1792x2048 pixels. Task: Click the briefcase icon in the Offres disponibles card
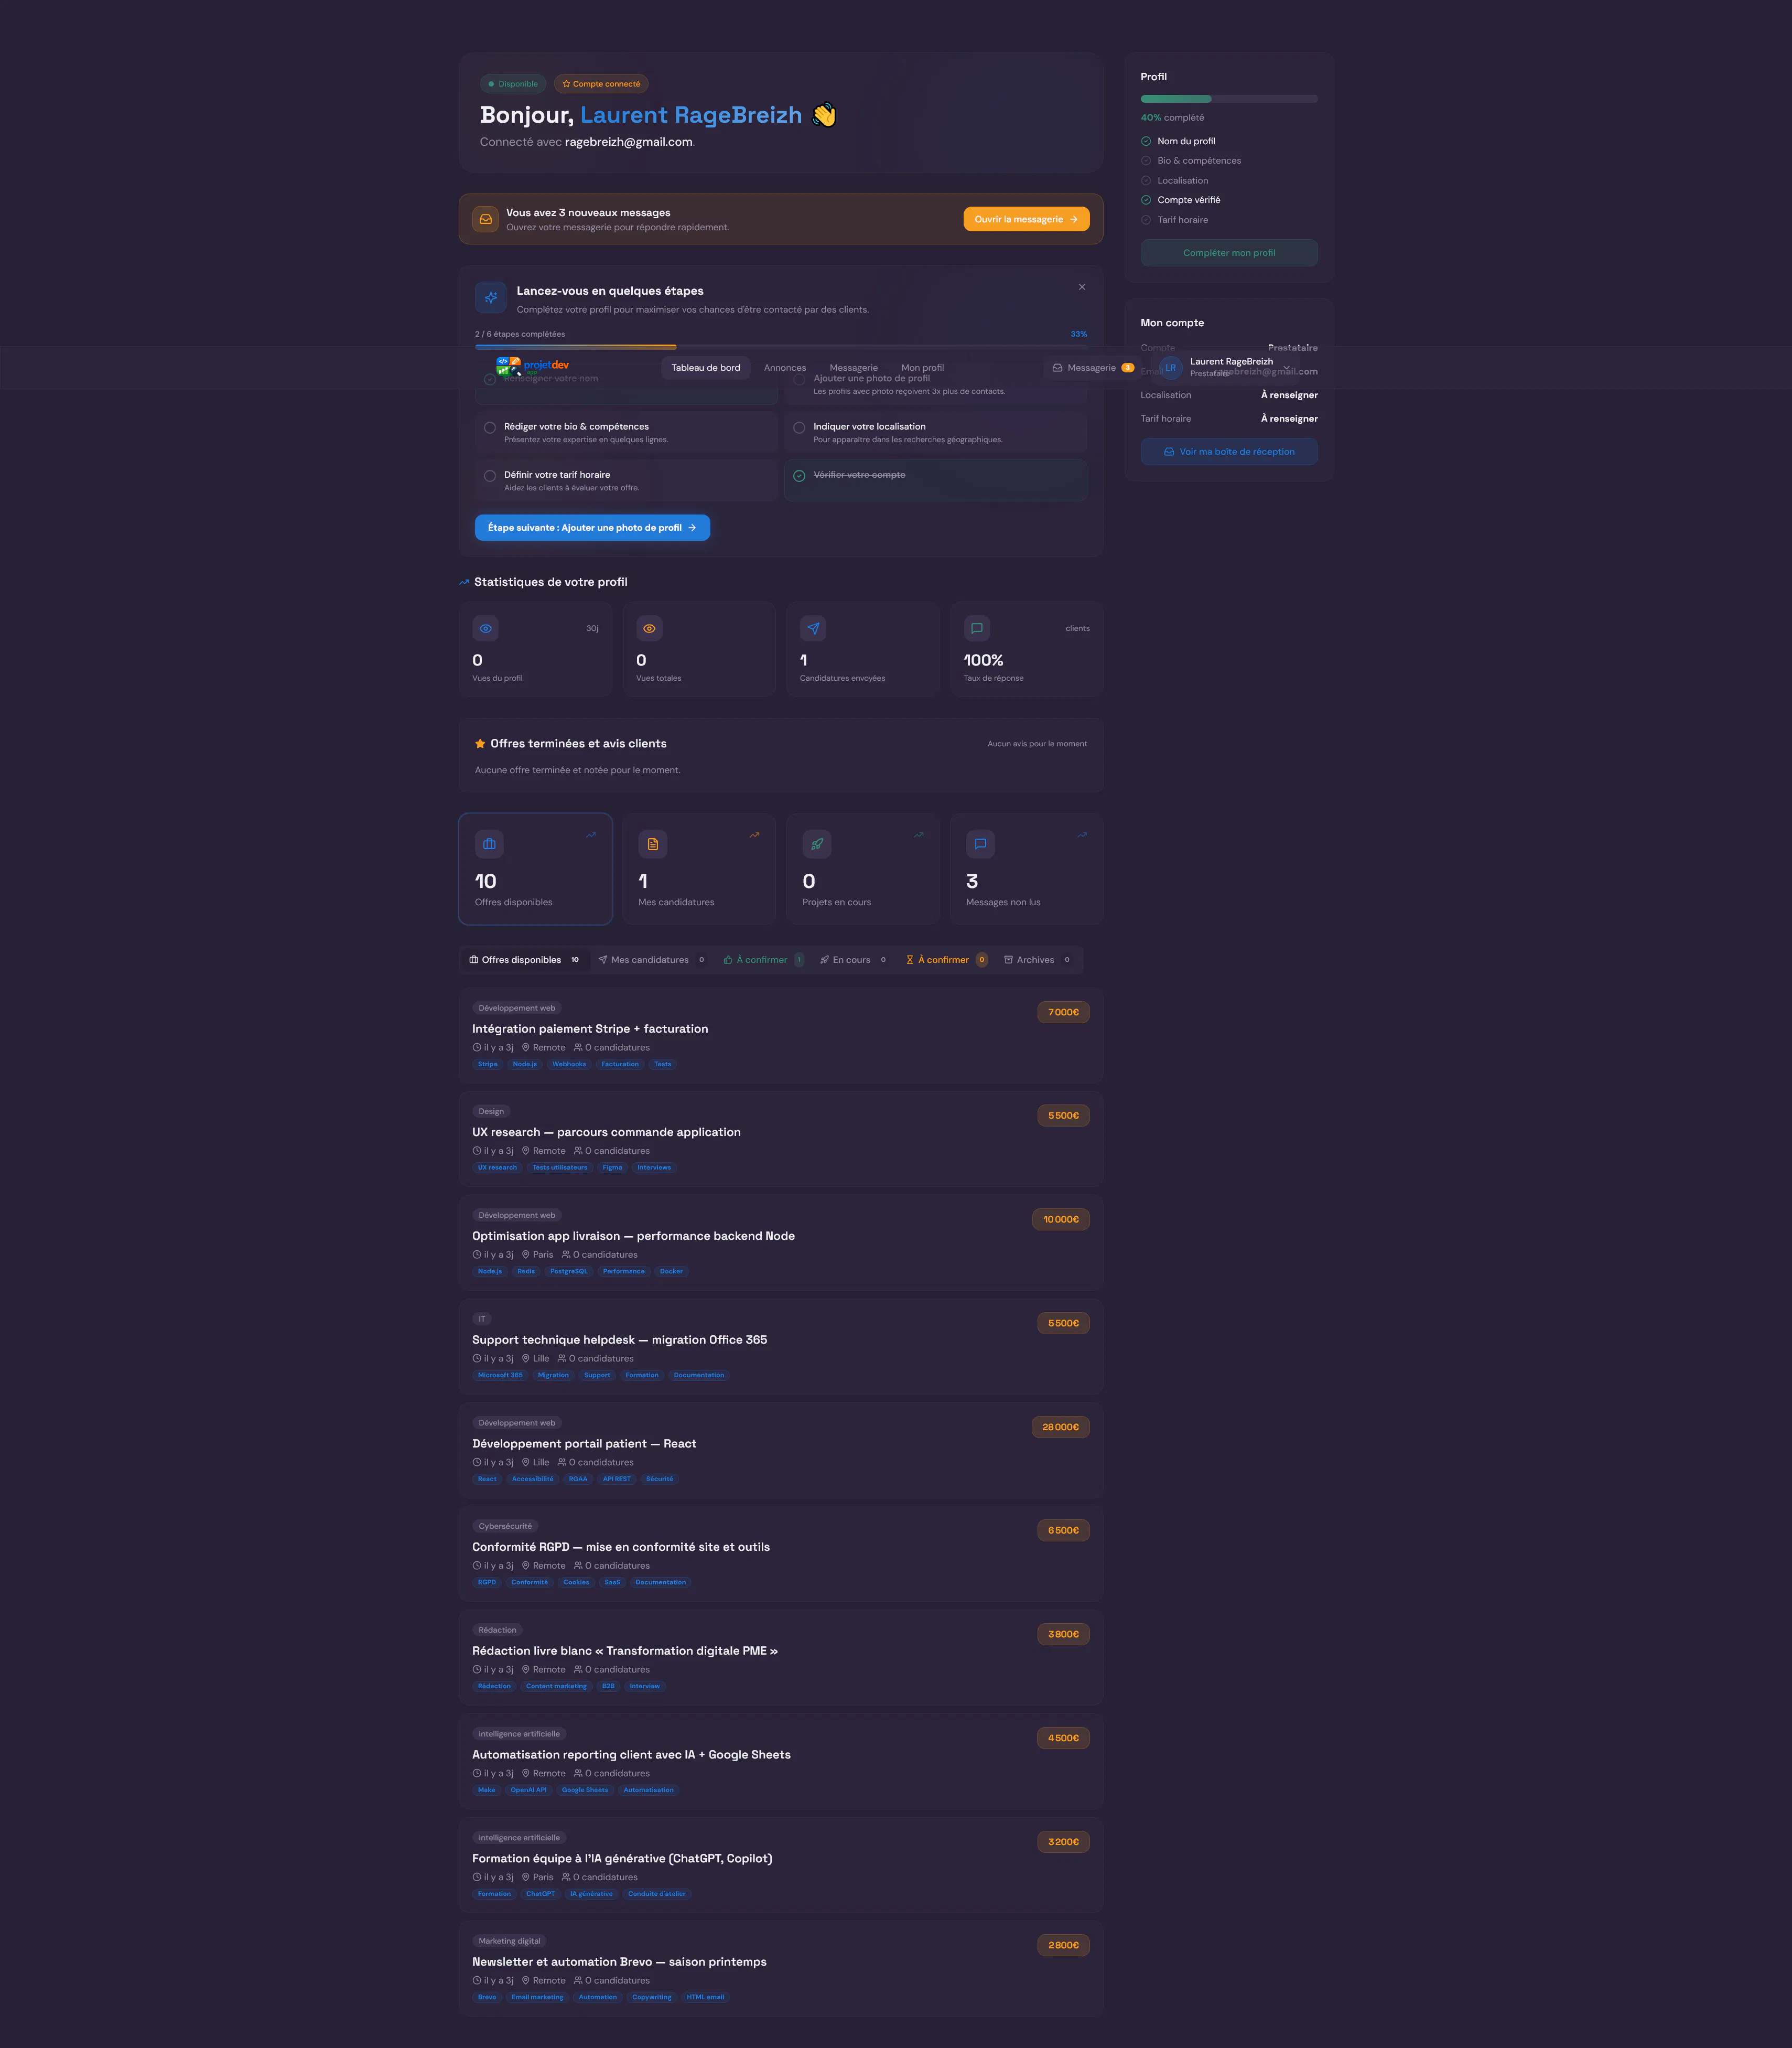[489, 843]
